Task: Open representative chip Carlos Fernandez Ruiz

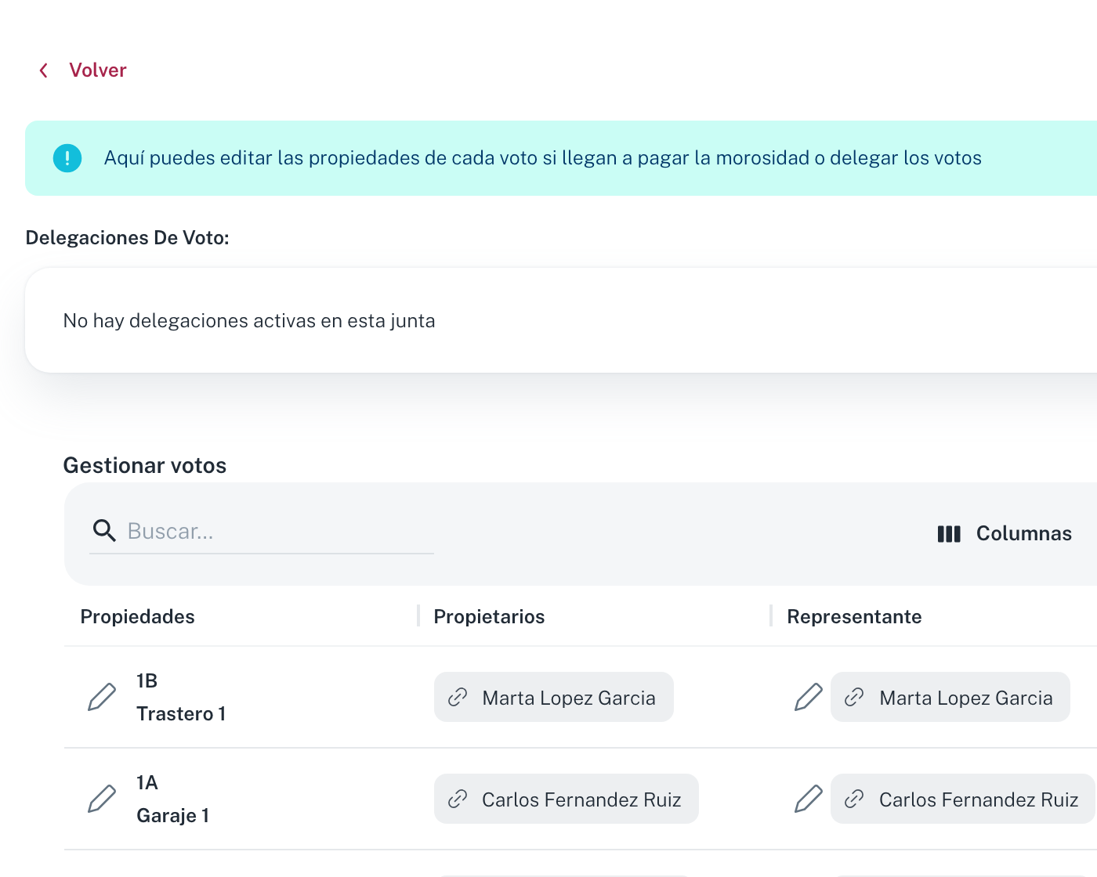Action: [x=963, y=799]
